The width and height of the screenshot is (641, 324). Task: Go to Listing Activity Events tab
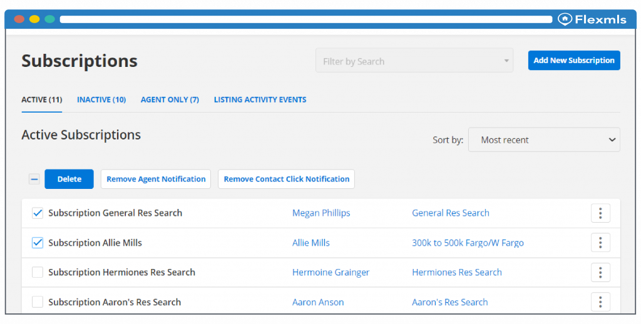coord(260,99)
